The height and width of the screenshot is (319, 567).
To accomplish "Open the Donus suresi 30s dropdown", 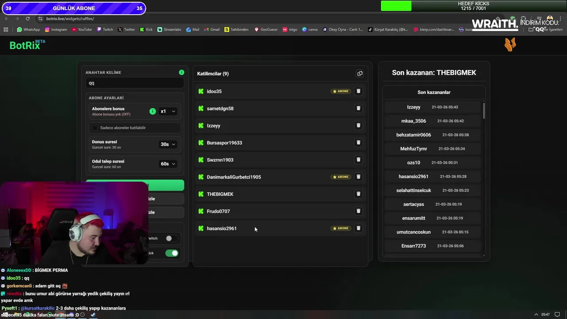I will 168,144.
